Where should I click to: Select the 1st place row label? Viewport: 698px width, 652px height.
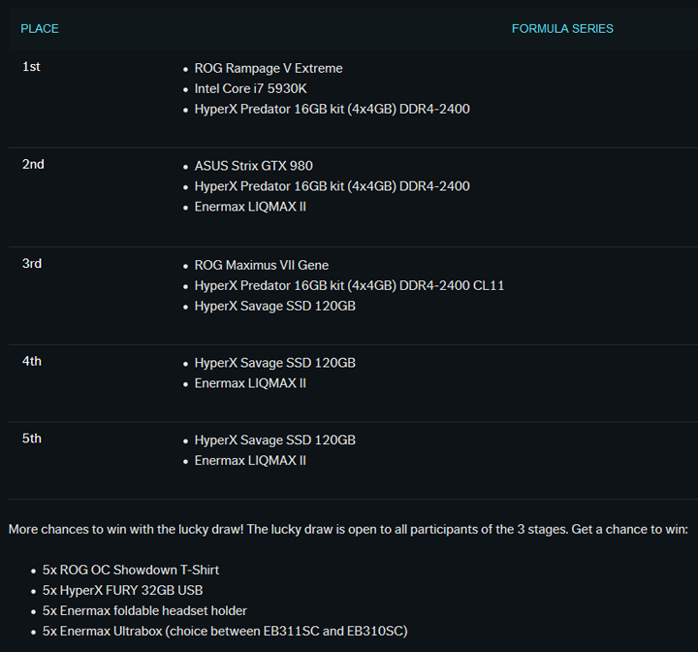tap(31, 67)
